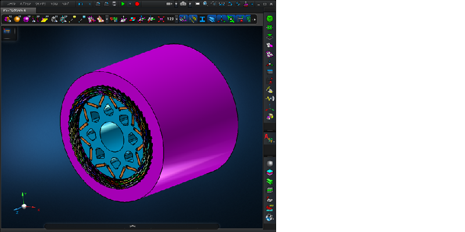Click the printer icon in top toolbar

click(114, 3)
